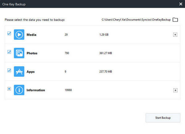Image resolution: width=185 pixels, height=134 pixels.
Task: Click the 790 Photos count value
Action: click(67, 53)
